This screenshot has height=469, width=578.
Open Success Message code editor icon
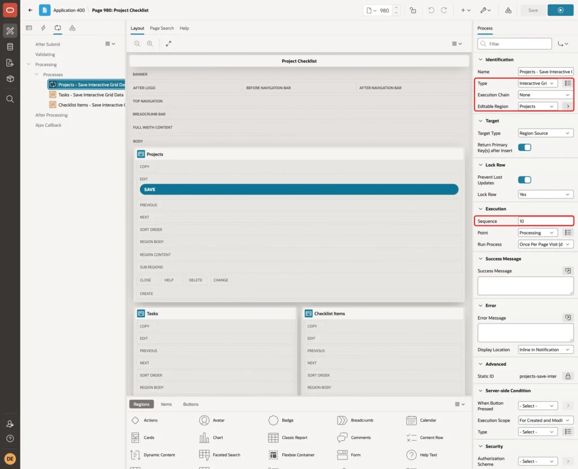(568, 271)
